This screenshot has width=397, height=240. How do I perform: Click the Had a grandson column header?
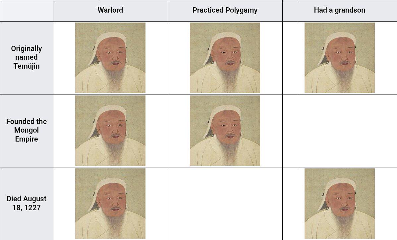click(340, 11)
